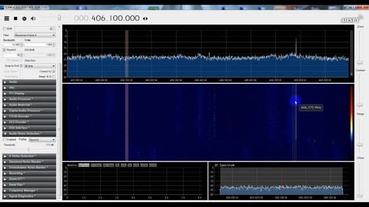The image size is (369, 207).
Task: Click the IF Spectrum center red marker
Action: tap(282, 181)
